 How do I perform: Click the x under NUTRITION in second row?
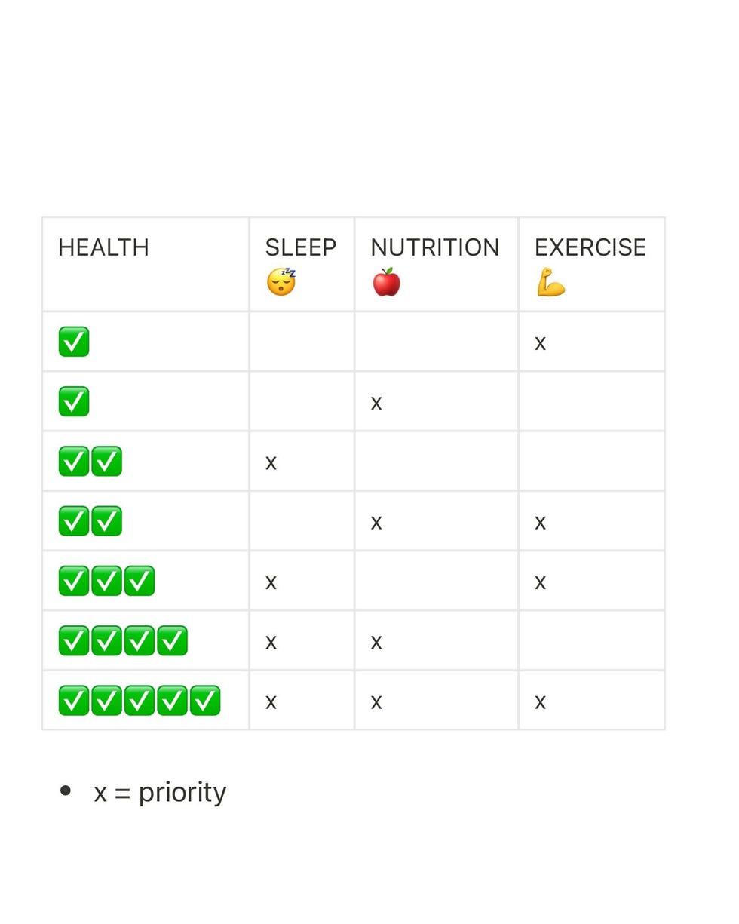click(376, 403)
